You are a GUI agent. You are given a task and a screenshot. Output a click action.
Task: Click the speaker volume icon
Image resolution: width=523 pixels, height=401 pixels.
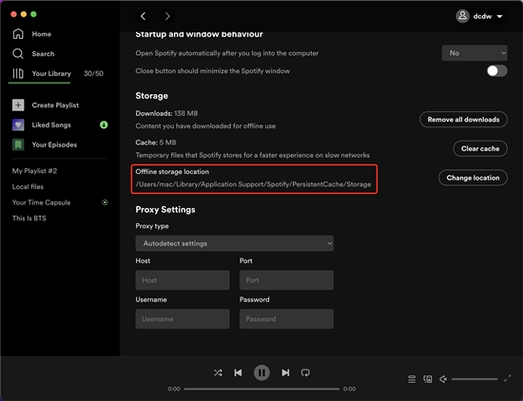tap(443, 379)
